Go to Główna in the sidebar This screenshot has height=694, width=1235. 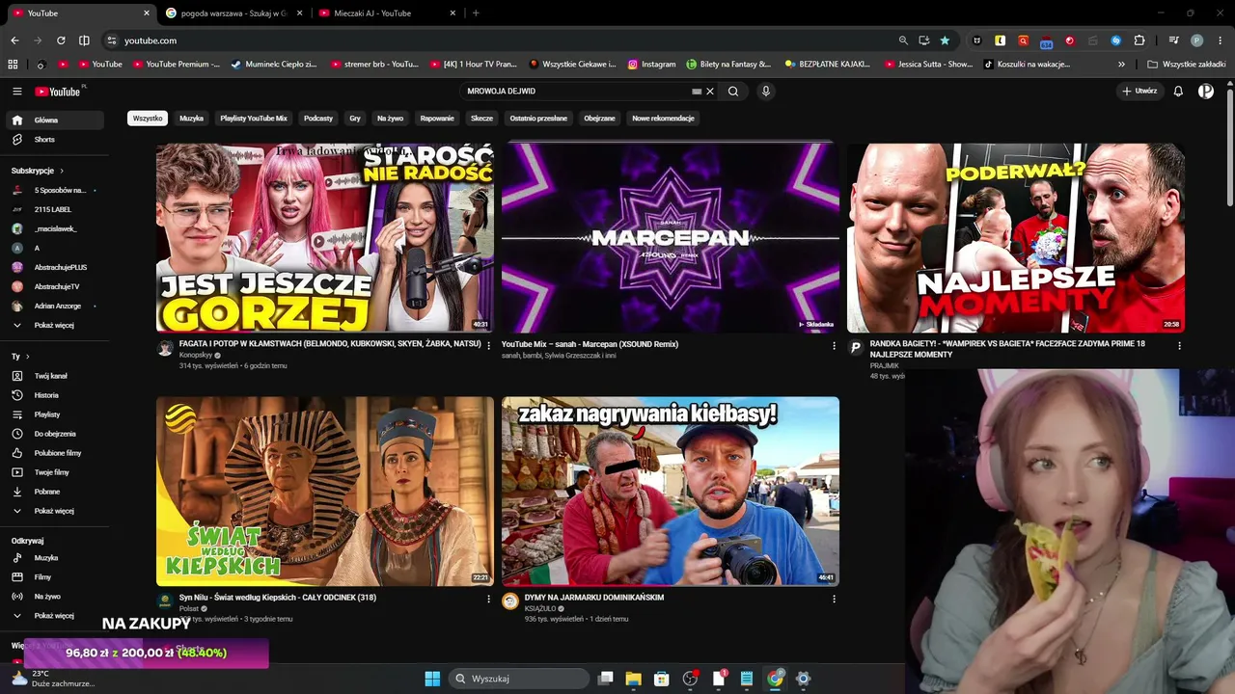[57, 120]
